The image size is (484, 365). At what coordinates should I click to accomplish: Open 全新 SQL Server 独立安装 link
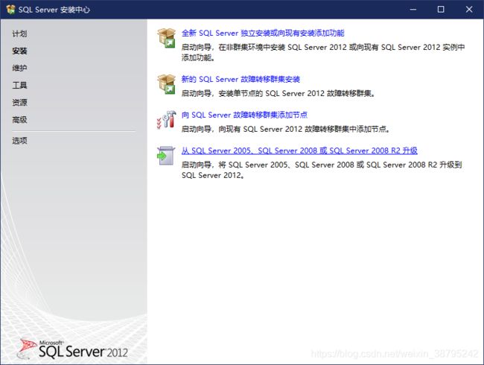point(263,33)
